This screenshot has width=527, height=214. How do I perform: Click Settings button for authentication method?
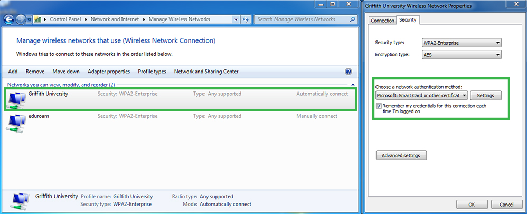(x=486, y=96)
